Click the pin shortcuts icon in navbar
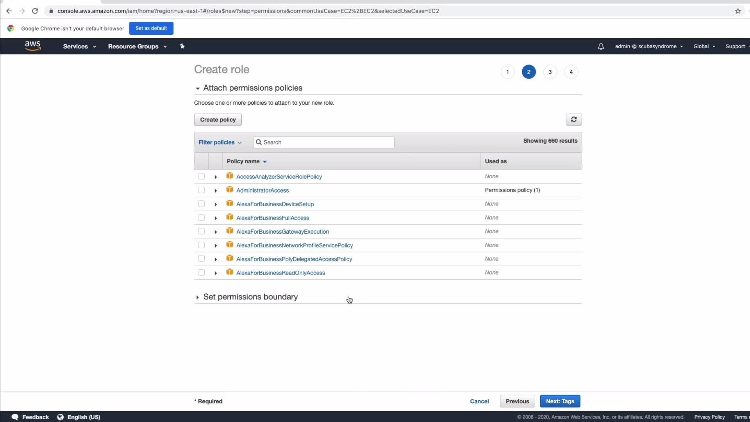 182,46
